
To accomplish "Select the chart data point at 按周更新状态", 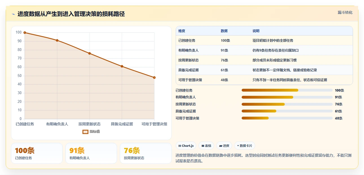I will pyautogui.click(x=90, y=53).
